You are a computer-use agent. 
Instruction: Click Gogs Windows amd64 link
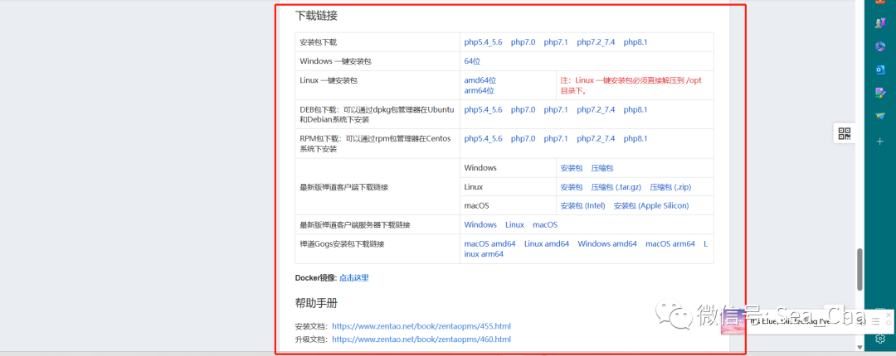tap(607, 243)
